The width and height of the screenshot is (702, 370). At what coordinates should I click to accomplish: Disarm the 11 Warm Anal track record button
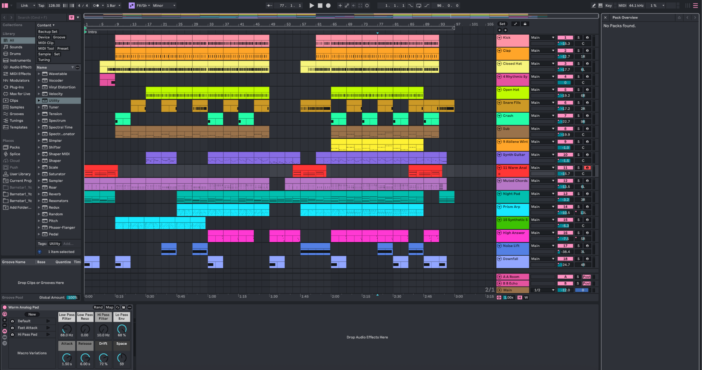(x=587, y=168)
